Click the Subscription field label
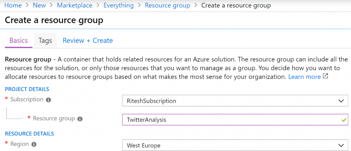 click(x=27, y=99)
